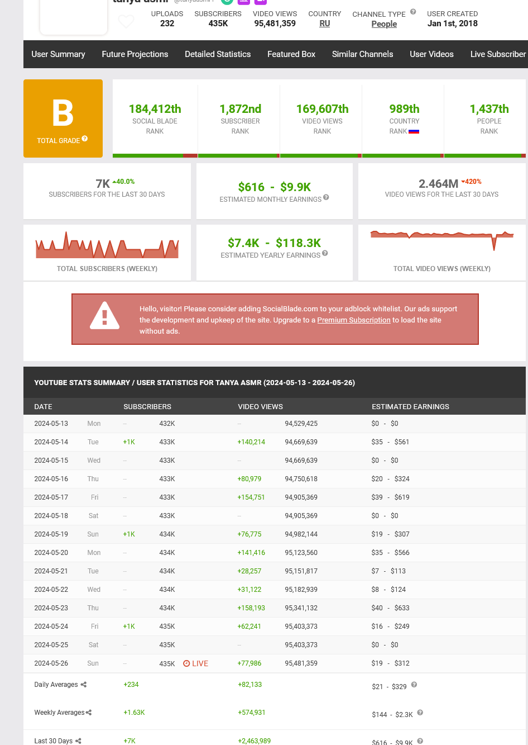Select the Featured Box tab

point(291,54)
